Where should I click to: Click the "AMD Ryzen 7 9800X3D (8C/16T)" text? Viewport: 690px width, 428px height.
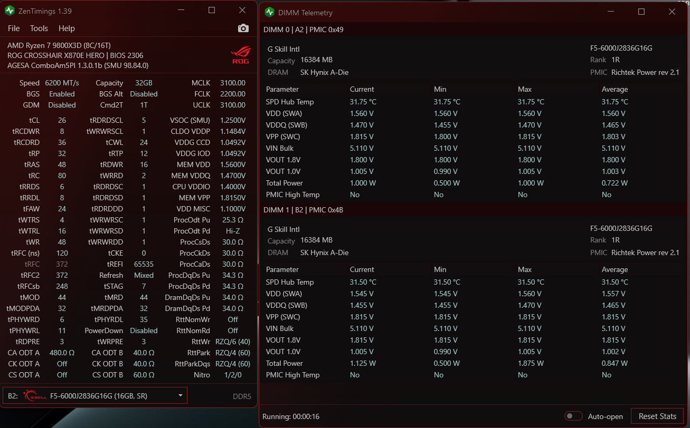[59, 45]
